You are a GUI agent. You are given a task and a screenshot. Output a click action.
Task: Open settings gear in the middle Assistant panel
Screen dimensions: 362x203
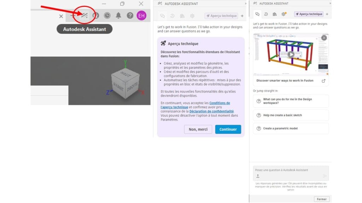click(192, 16)
